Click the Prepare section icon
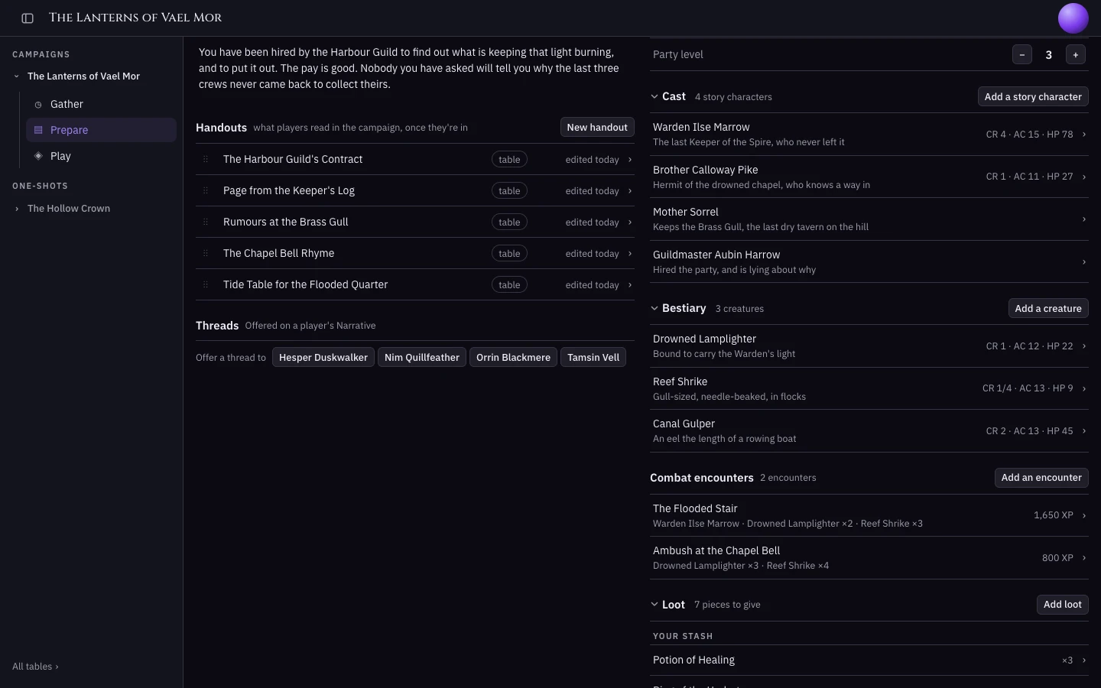 point(38,130)
